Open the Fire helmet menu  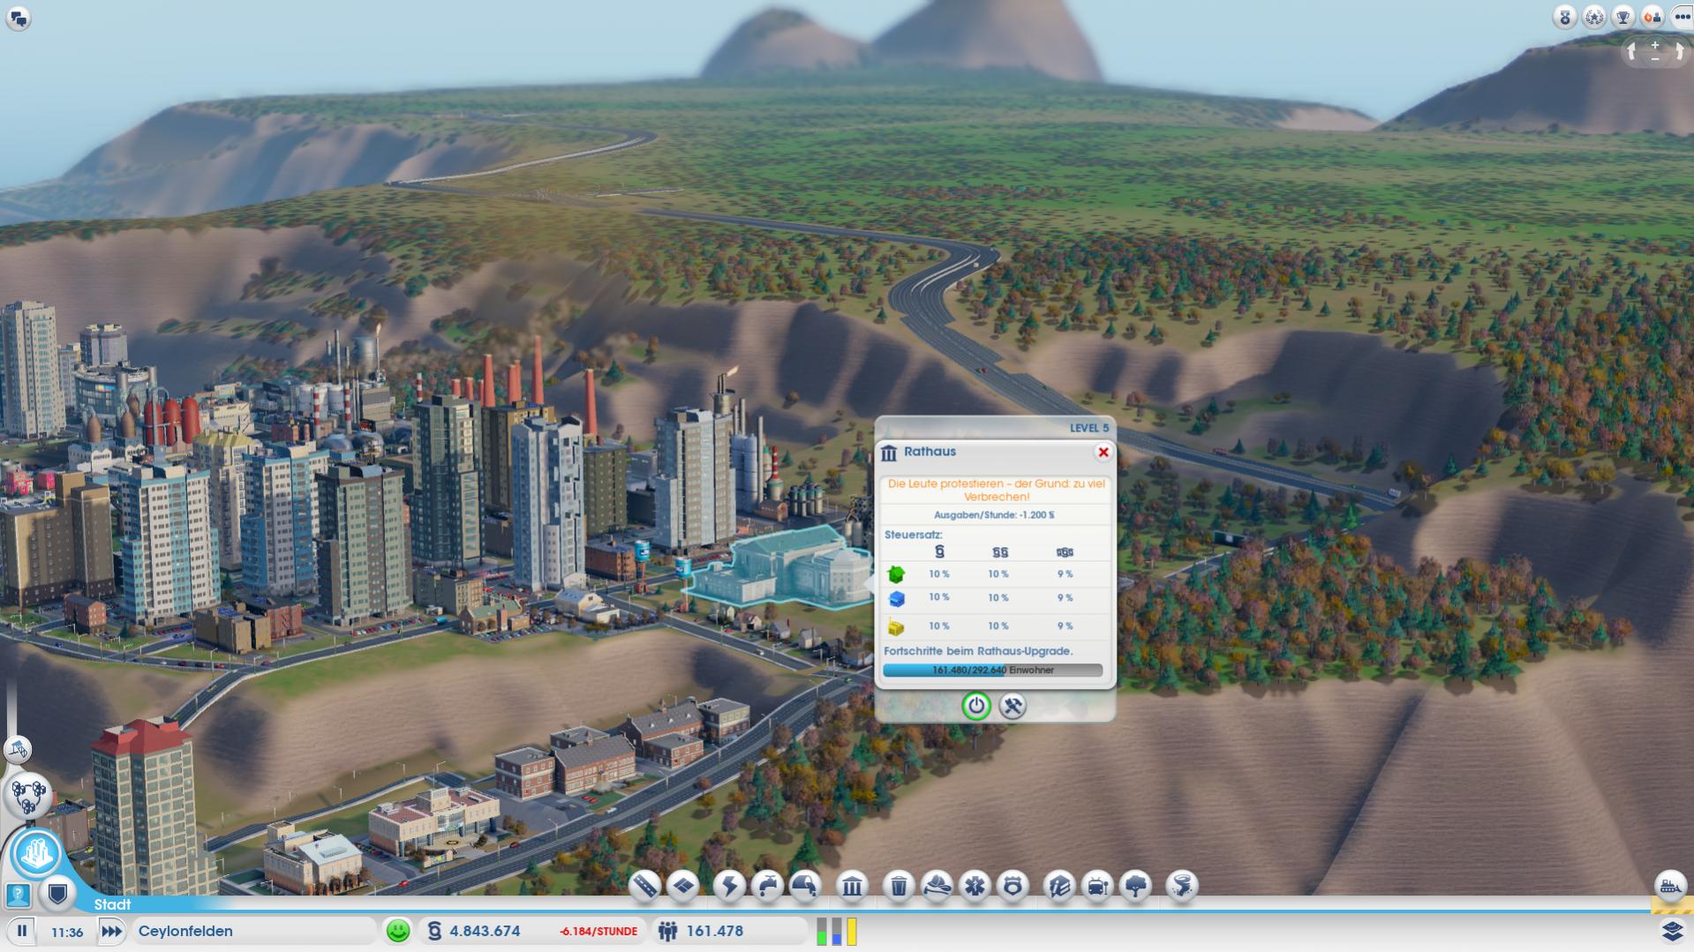[x=937, y=885]
